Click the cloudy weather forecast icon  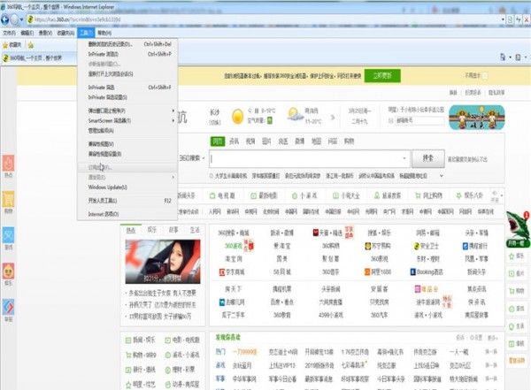[296, 115]
